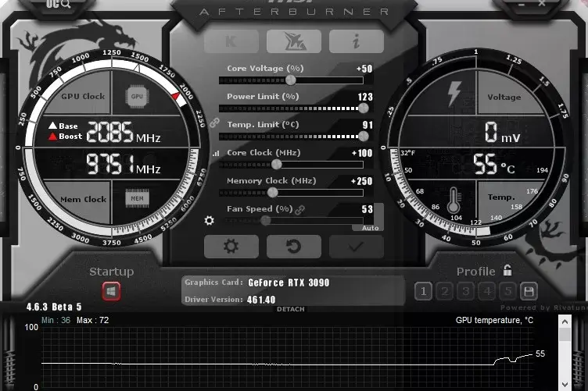Select profile slot 4
The image size is (588, 391).
click(x=487, y=291)
